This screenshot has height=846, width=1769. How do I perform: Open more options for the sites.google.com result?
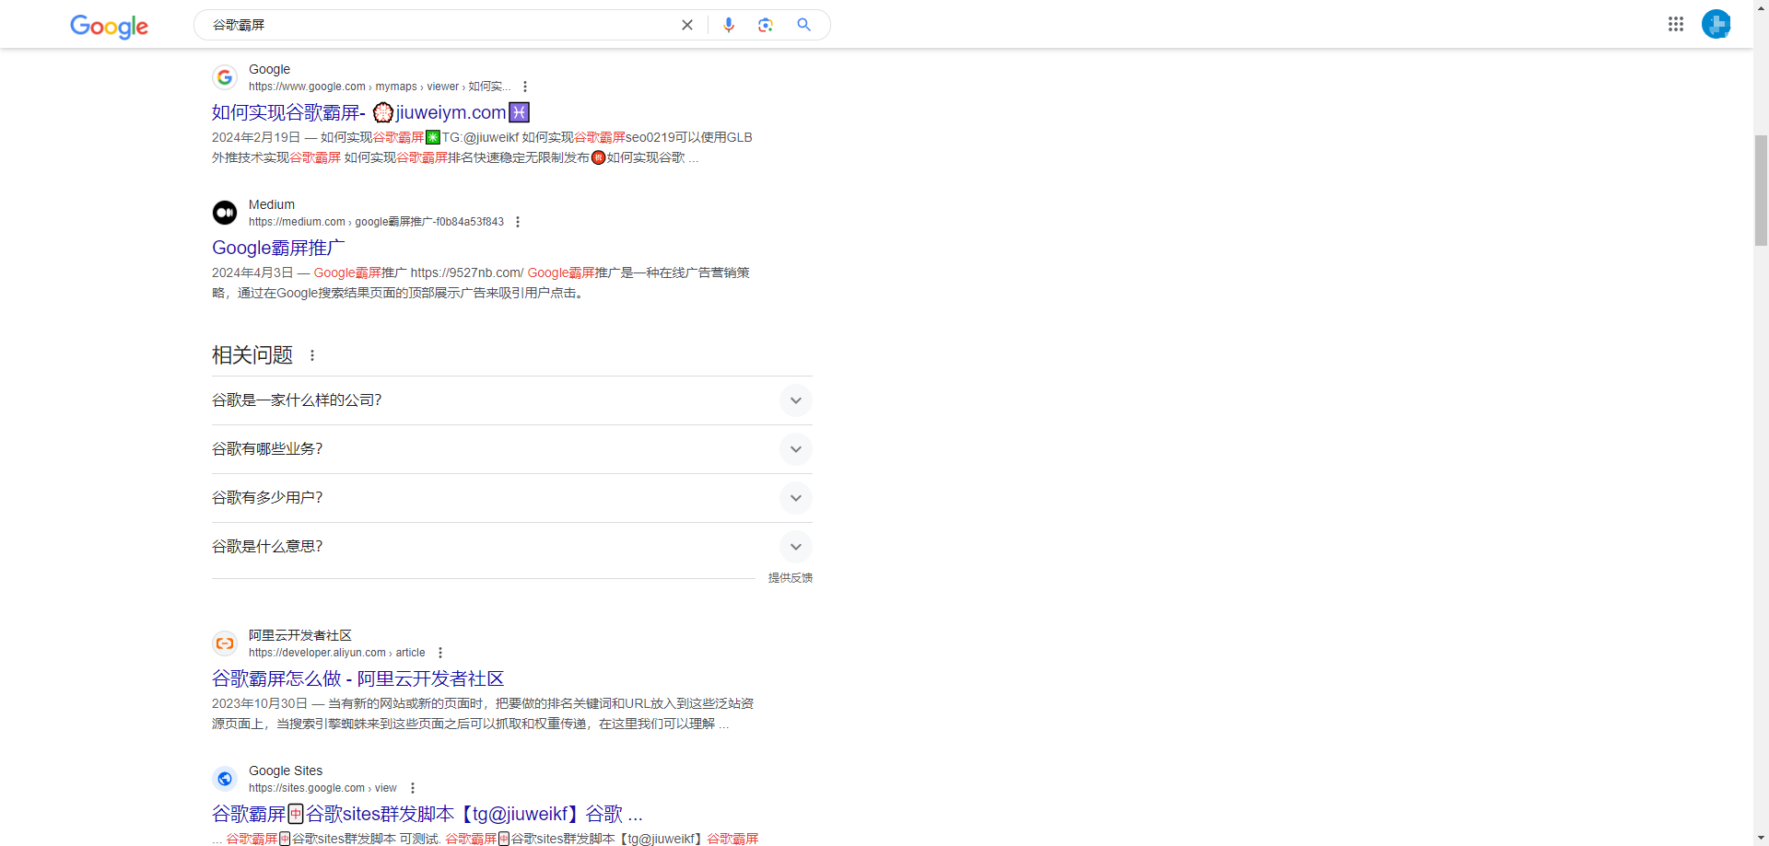[x=413, y=788]
